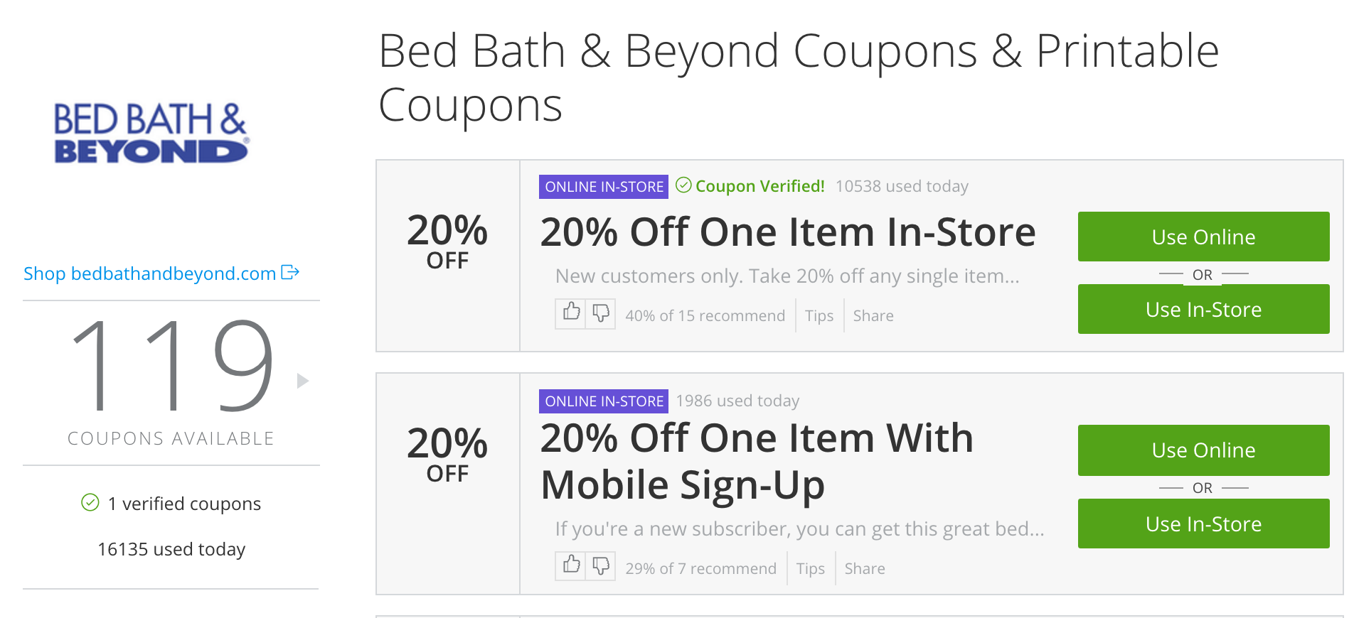1354x618 pixels.
Task: Click Use In-Store on the first coupon
Action: click(1203, 309)
